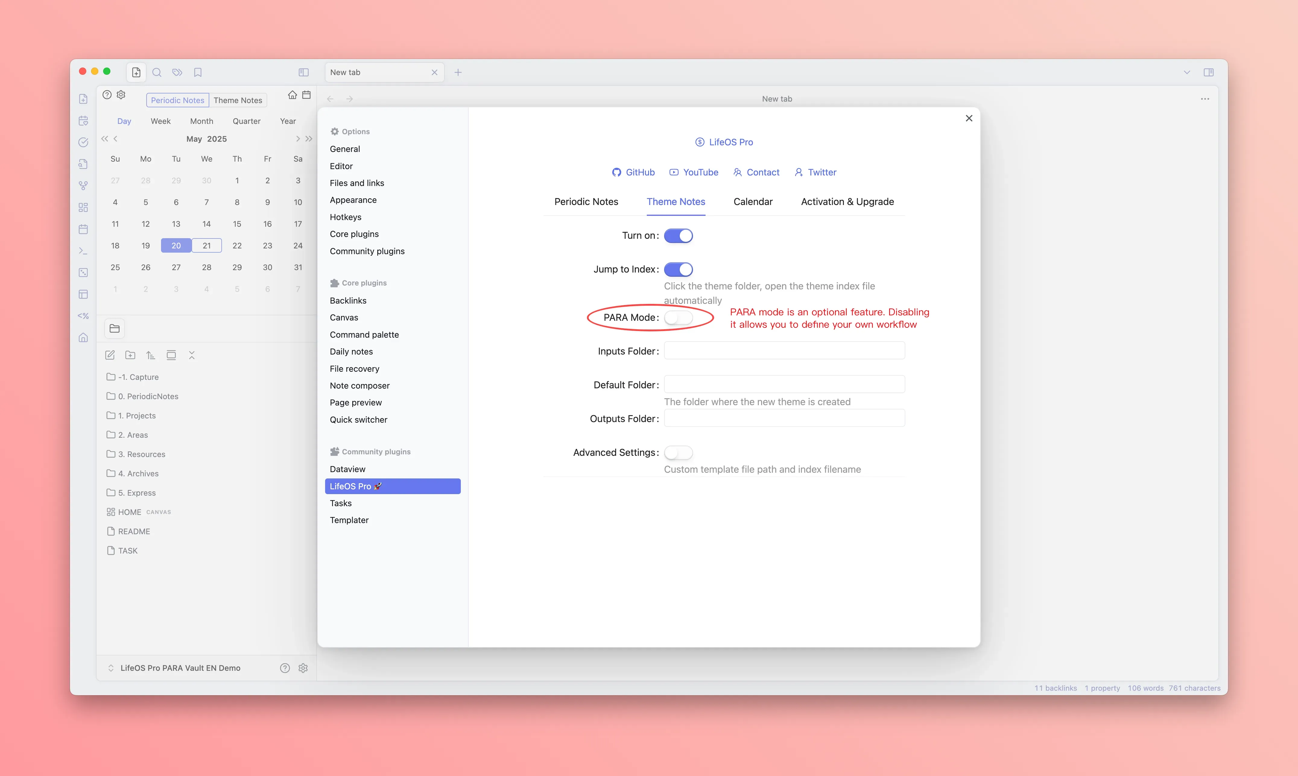Click the sort order icon in file explorer

(x=150, y=355)
